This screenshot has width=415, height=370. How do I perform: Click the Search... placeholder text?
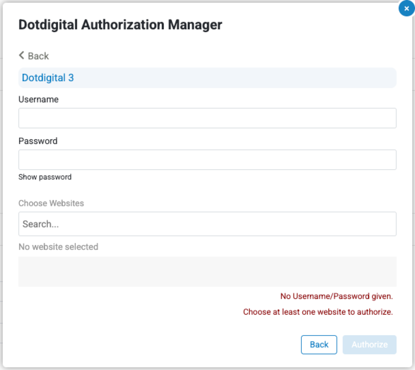(x=41, y=224)
